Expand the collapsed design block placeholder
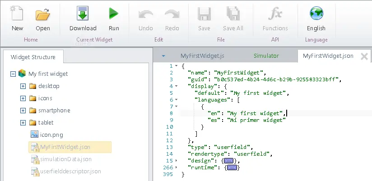 pos(229,161)
